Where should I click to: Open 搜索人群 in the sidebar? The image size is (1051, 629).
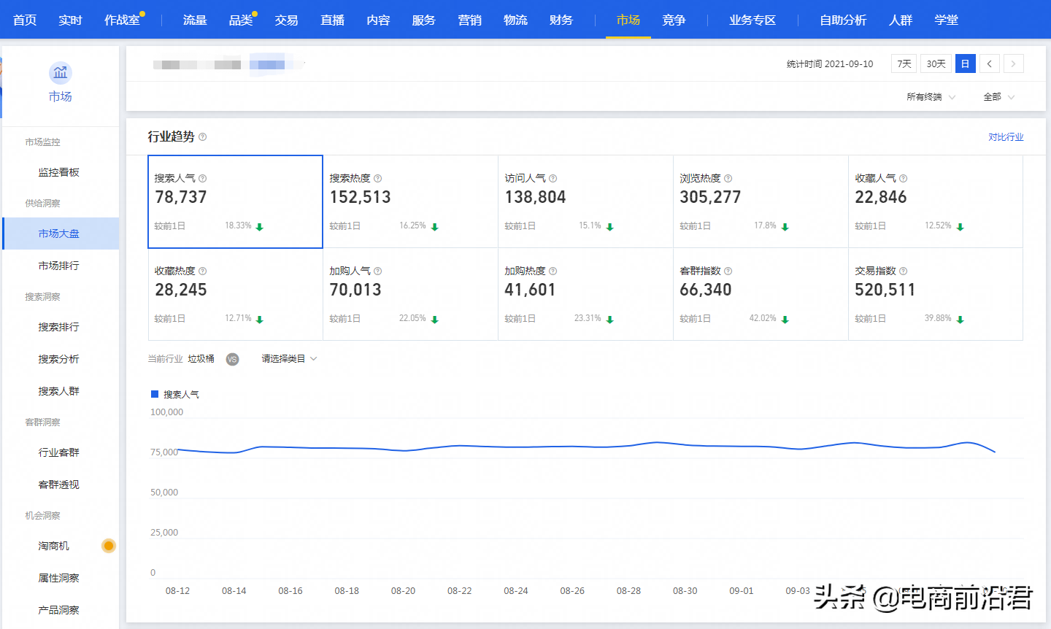59,391
